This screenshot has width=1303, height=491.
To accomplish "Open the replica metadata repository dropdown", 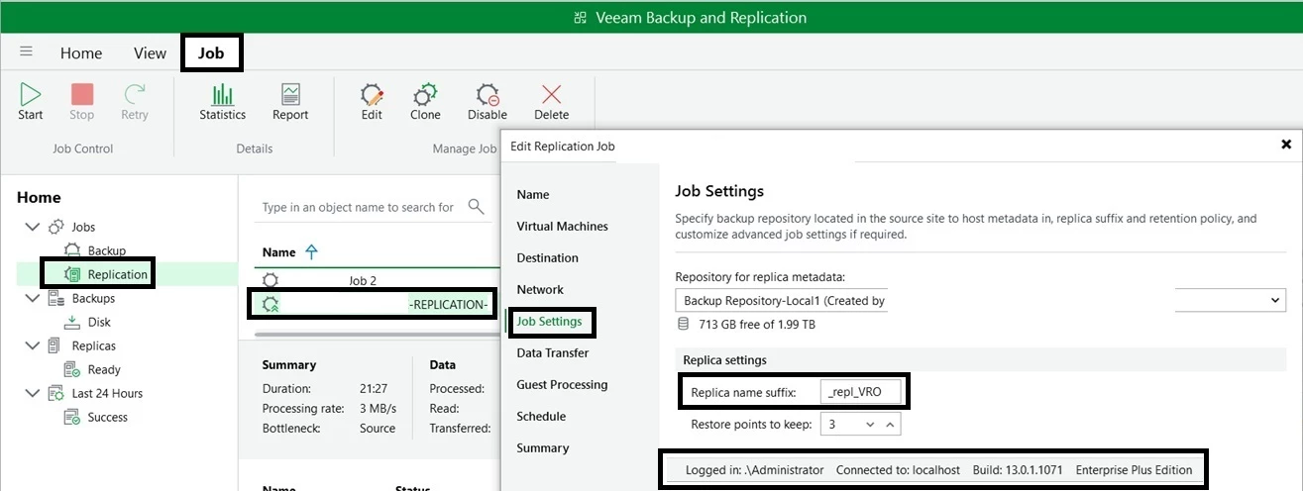I will [x=1275, y=300].
